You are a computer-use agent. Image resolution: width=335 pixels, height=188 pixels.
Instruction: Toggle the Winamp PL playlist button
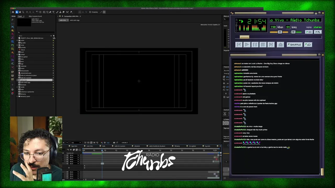pos(318,32)
